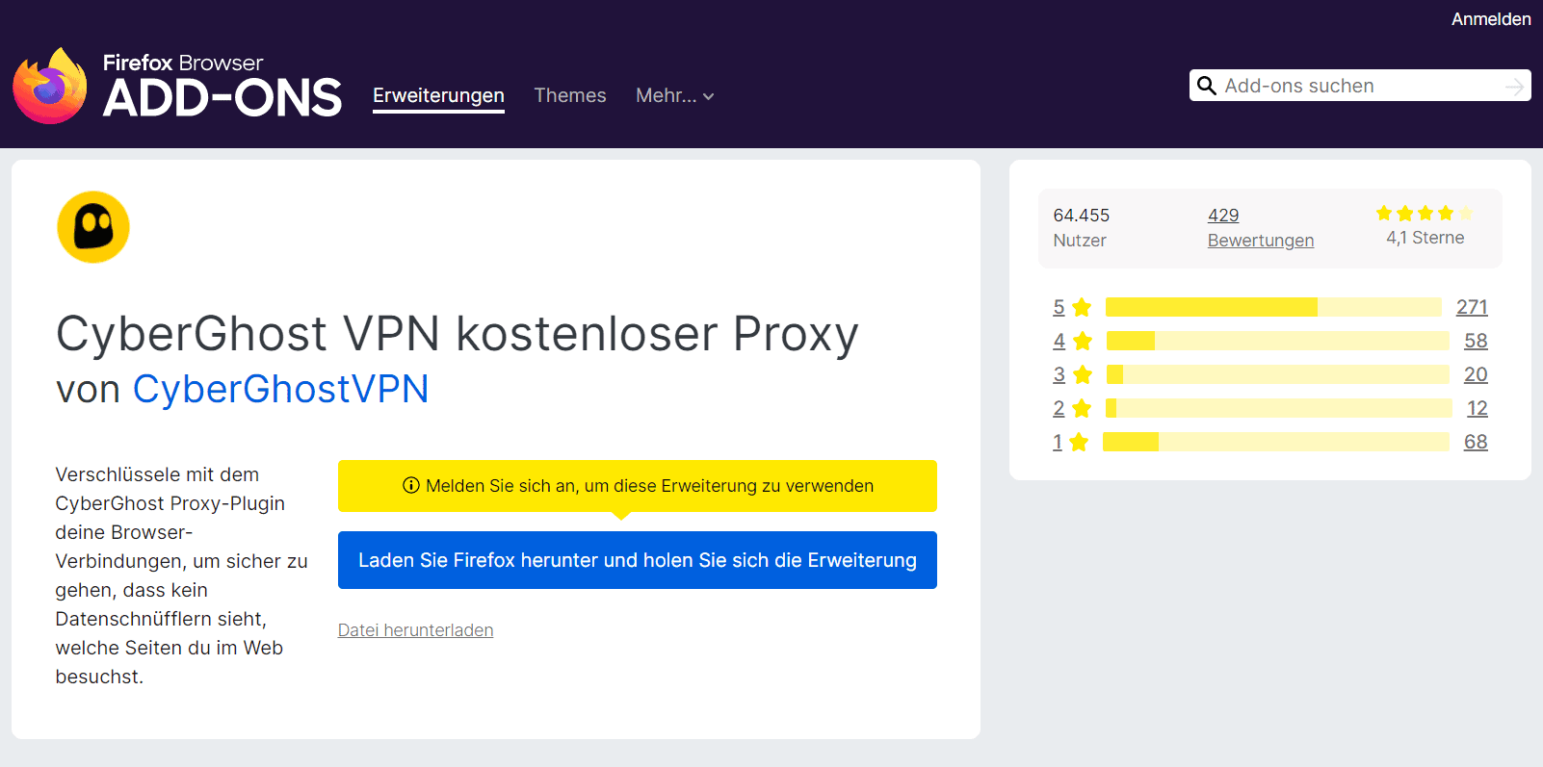This screenshot has width=1543, height=767.
Task: Open the CyberGhostVPN author link
Action: [280, 389]
